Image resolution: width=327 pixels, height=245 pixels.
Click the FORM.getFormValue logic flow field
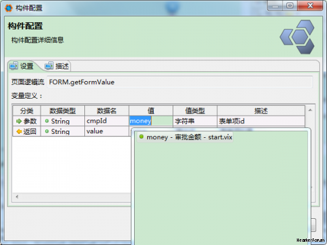180,82
